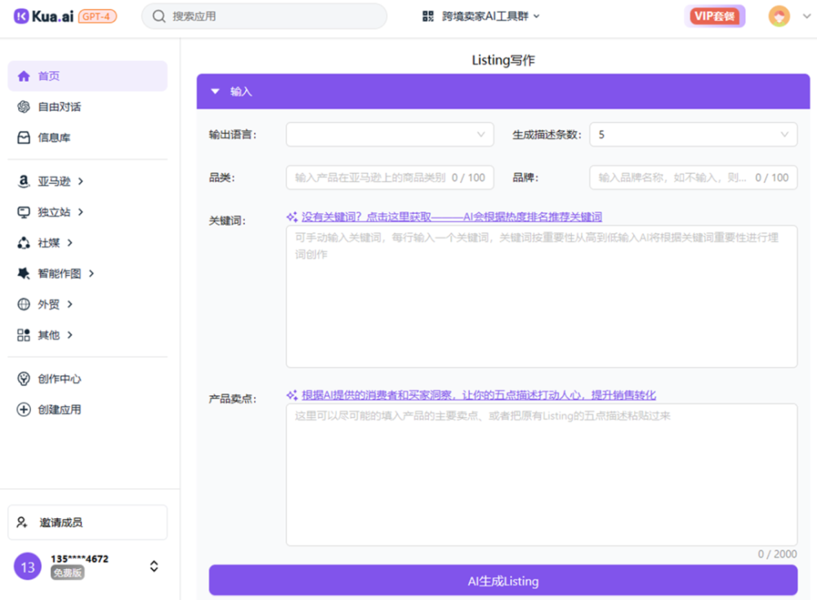Click the sparkle icon beside the keyword link
This screenshot has width=817, height=600.
[x=292, y=216]
